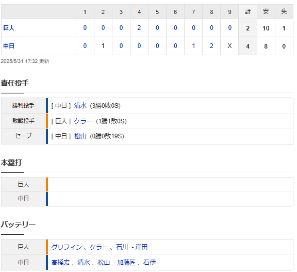Open ケラー in the 巨人 battery row
The height and width of the screenshot is (272, 297).
98,247
